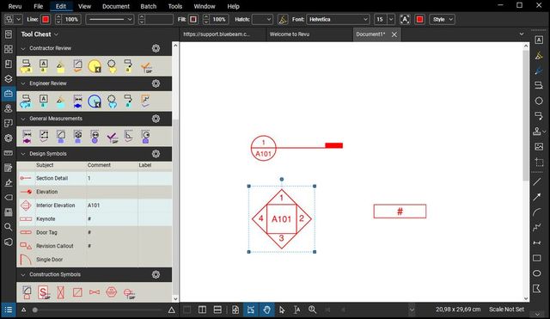
Task: Toggle split view vertical button
Action: (203, 310)
